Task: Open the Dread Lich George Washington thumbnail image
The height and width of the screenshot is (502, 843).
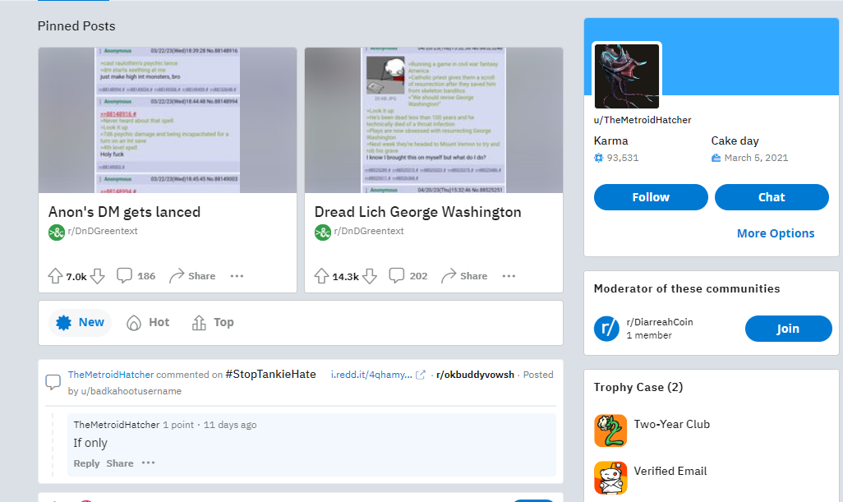Action: click(x=434, y=121)
